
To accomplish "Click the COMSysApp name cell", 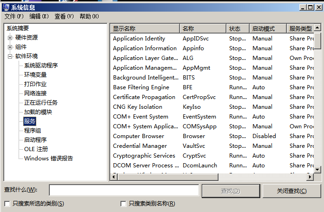I will [199, 126].
